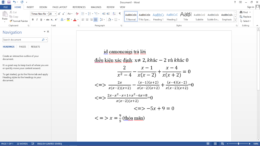Expand the Styles gallery
The width and height of the screenshot is (260, 146).
pyautogui.click(x=235, y=20)
